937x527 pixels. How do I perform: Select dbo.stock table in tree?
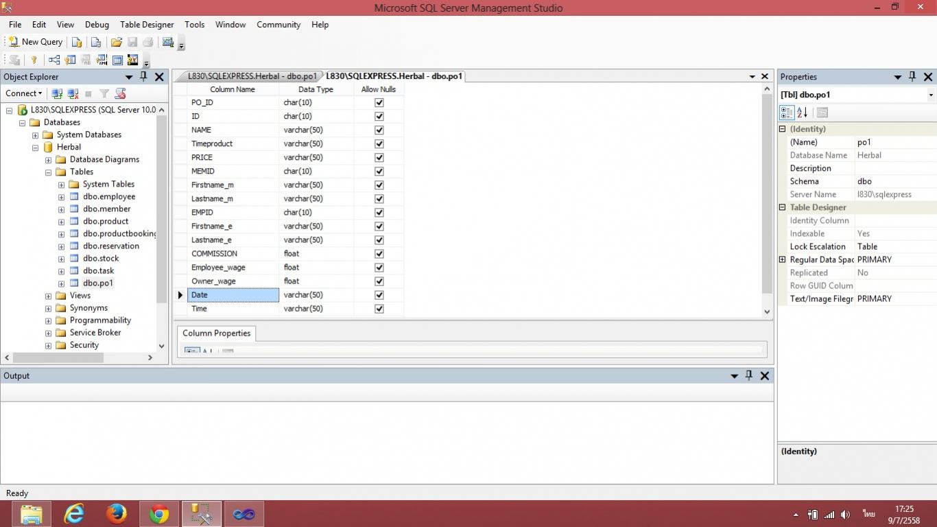click(x=101, y=259)
